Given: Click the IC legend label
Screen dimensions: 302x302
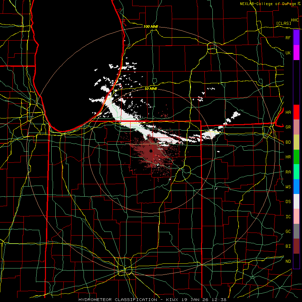Looking at the screenshot, I should (x=288, y=217).
